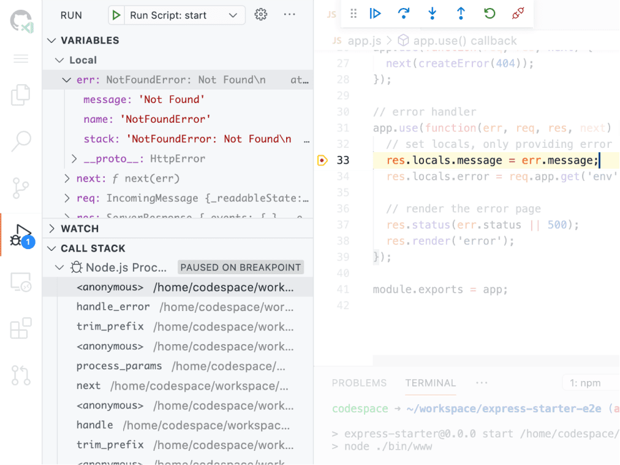Open launch.json via the gear icon
Viewport: 620px width, 465px height.
pos(260,15)
